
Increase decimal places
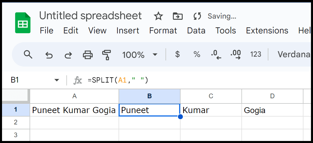[x=236, y=55]
